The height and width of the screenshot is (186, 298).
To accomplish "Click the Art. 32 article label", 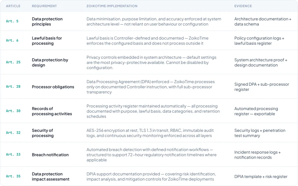I will pyautogui.click(x=13, y=133).
